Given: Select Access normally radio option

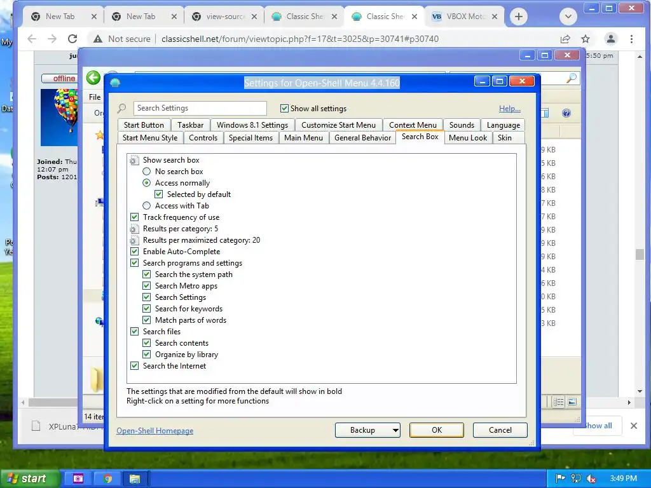Looking at the screenshot, I should tap(147, 182).
